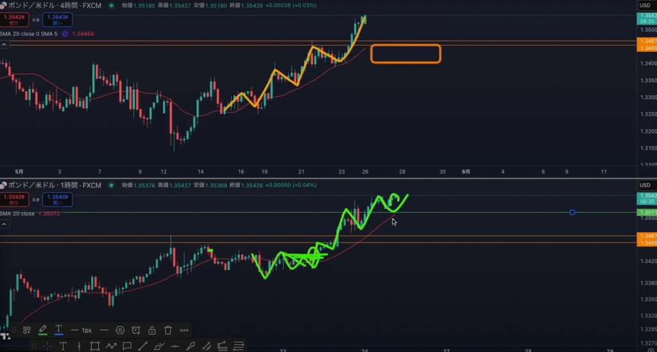Change text color with the T icon
This screenshot has height=352, width=657.
click(x=58, y=330)
